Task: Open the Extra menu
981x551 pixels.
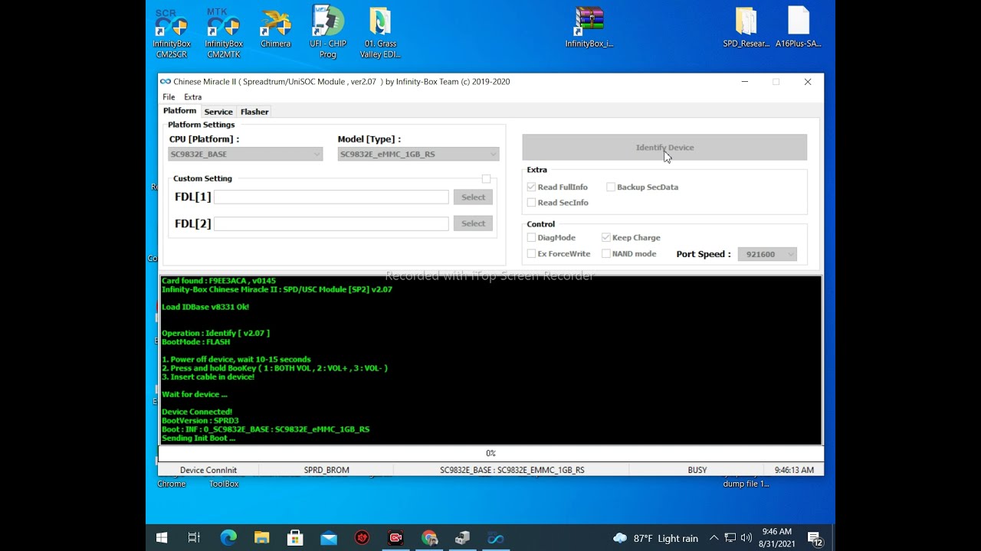Action: (x=193, y=97)
